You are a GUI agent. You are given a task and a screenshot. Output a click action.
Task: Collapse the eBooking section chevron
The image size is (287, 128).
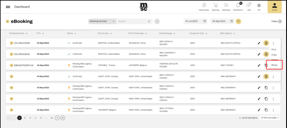(7, 21)
